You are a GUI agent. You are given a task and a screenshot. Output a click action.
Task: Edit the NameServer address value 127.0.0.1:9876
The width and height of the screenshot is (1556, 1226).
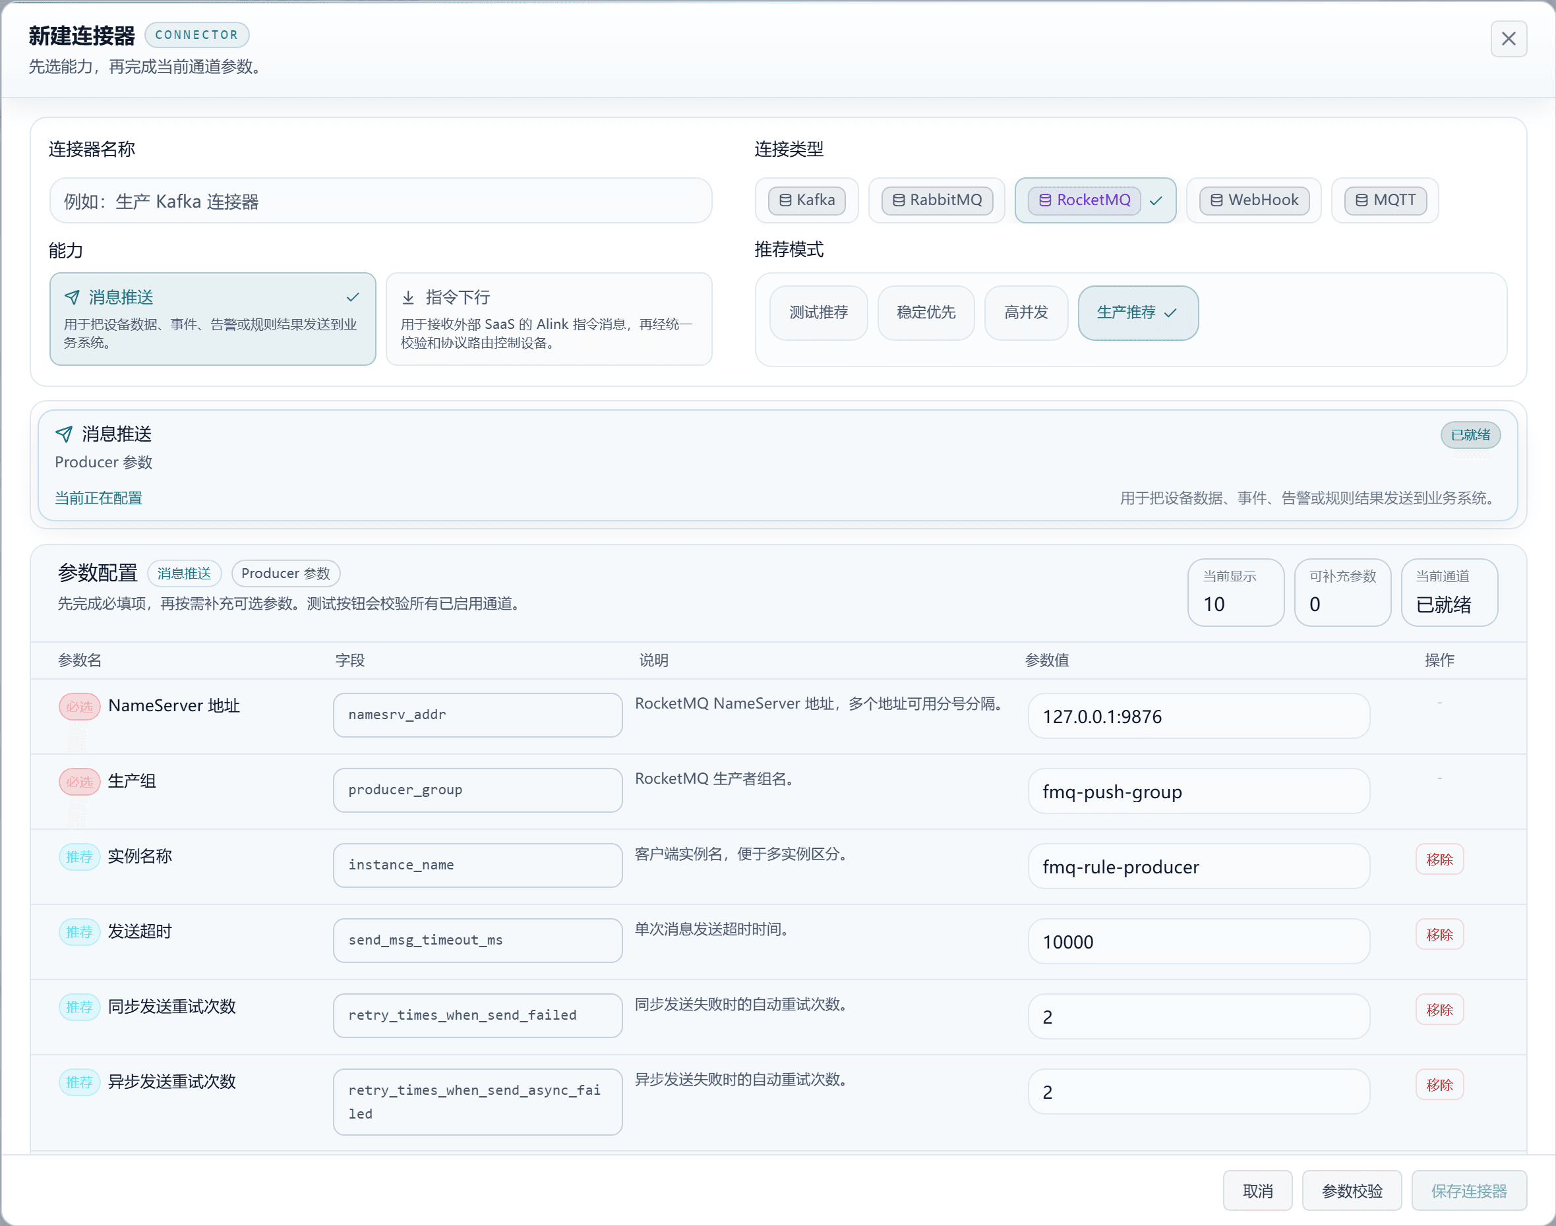point(1199,716)
